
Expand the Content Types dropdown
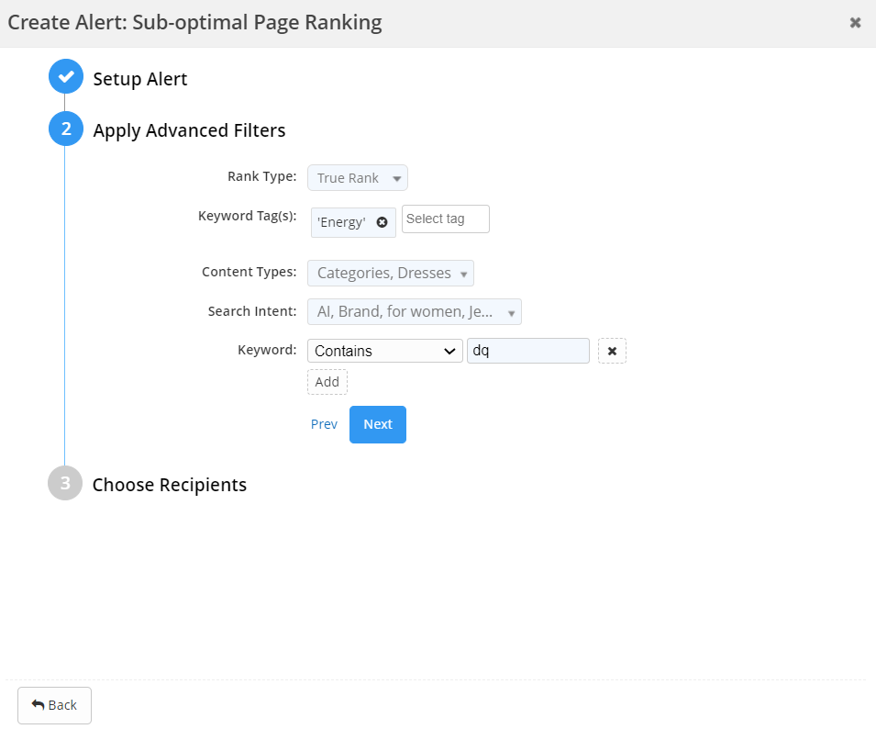(x=391, y=274)
